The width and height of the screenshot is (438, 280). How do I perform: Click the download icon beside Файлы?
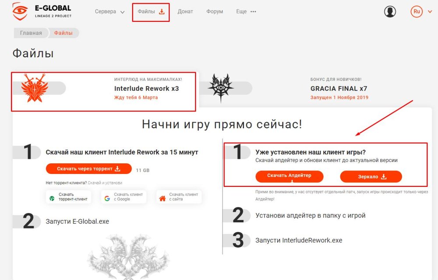(x=162, y=12)
